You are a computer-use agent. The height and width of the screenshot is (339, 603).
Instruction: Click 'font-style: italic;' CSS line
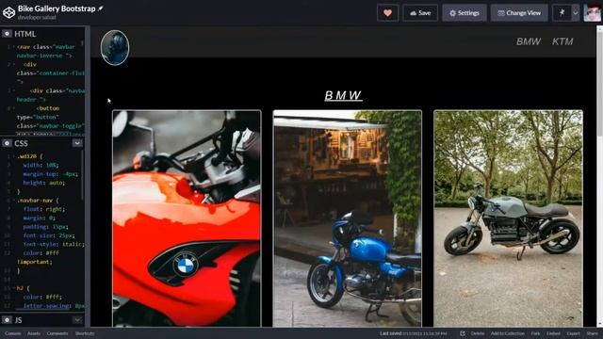53,244
